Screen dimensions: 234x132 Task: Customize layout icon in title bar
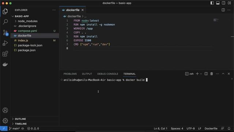229,3
